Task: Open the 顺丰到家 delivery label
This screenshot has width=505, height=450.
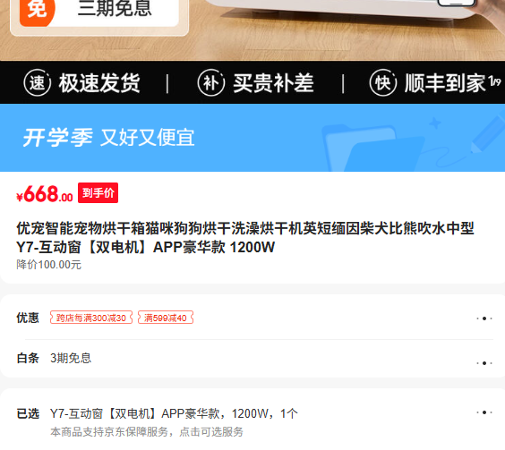Action: tap(445, 83)
